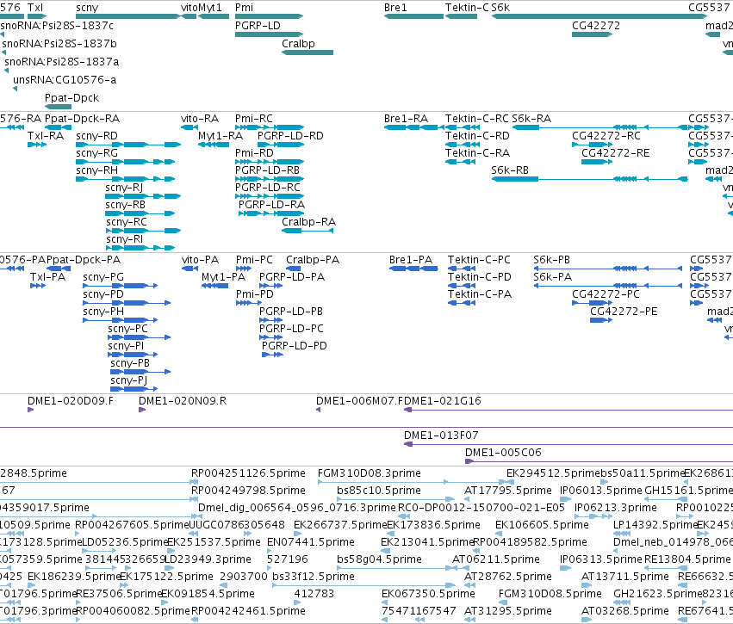Select the CG42272-RE transcript
Image resolution: width=733 pixels, height=624 pixels.
click(597, 162)
